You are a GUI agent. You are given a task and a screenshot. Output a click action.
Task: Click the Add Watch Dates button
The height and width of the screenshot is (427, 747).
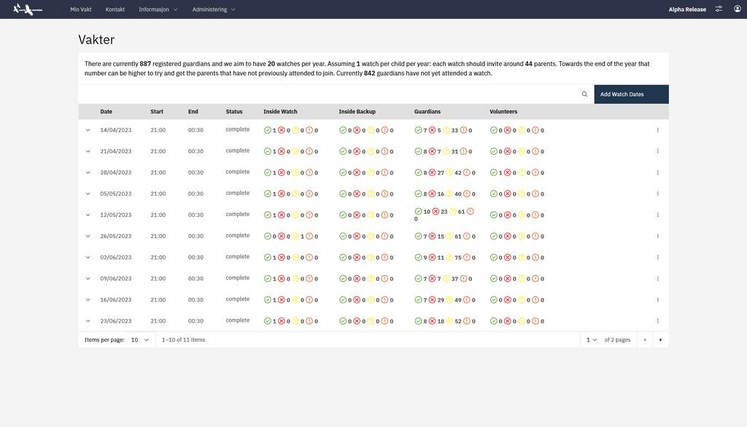tap(632, 92)
